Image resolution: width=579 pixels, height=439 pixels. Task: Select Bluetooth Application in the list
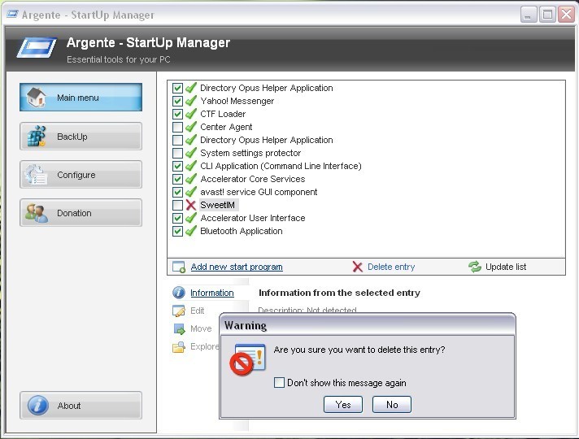[242, 231]
